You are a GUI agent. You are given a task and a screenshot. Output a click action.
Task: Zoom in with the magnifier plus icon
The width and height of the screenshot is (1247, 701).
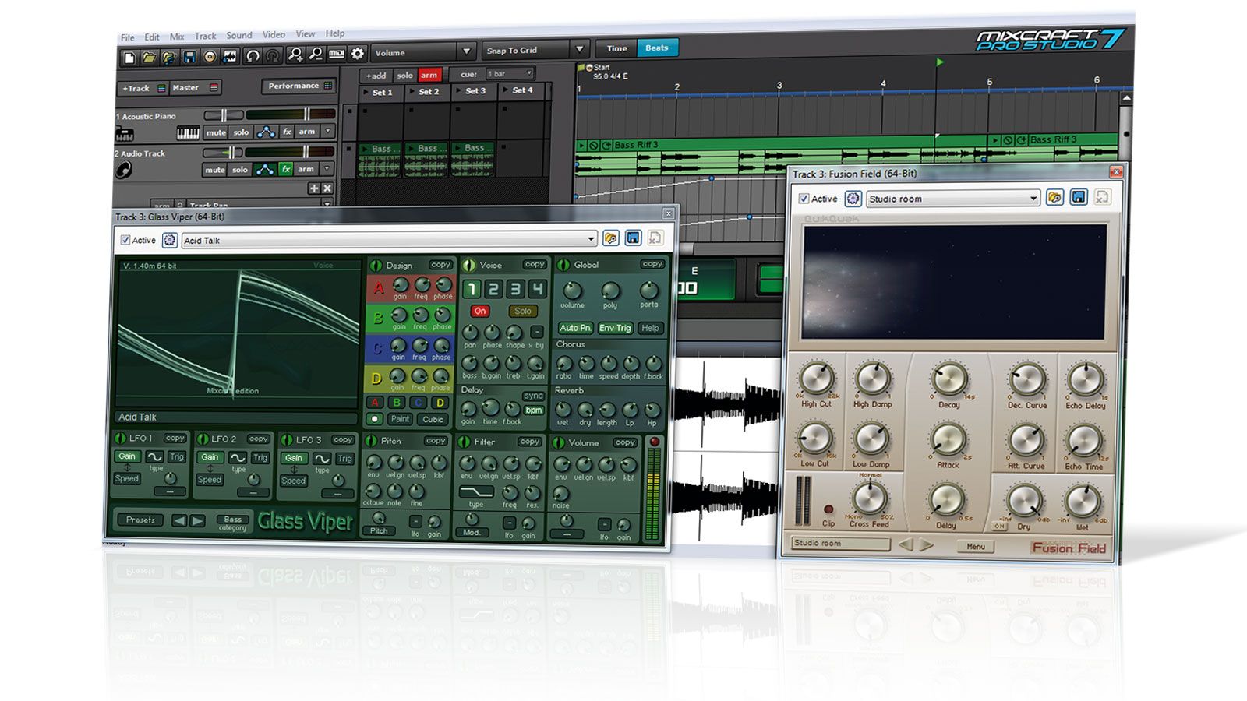(295, 55)
